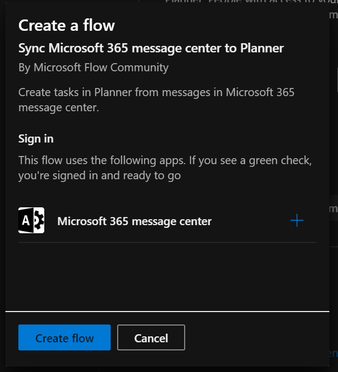The width and height of the screenshot is (338, 372).
Task: Click the "By Microsoft Flow Community" author text
Action: tap(93, 67)
